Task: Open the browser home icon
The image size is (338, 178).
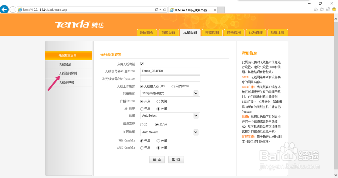Action: tap(316, 9)
